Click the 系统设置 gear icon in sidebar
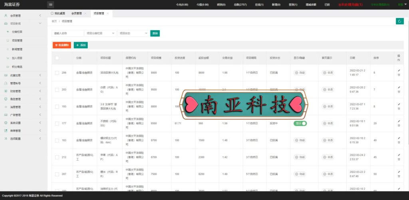 click(x=6, y=123)
